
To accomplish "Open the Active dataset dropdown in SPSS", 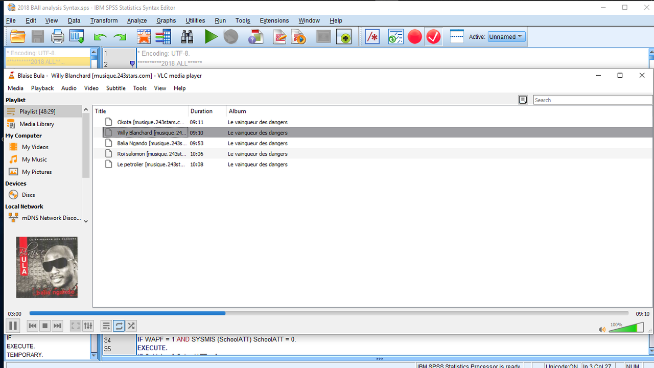I will pyautogui.click(x=506, y=36).
